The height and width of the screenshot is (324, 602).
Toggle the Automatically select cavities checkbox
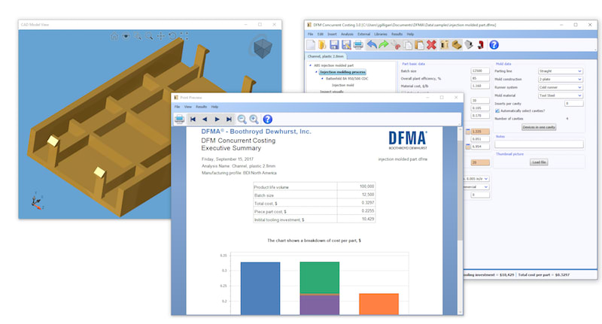tap(497, 111)
